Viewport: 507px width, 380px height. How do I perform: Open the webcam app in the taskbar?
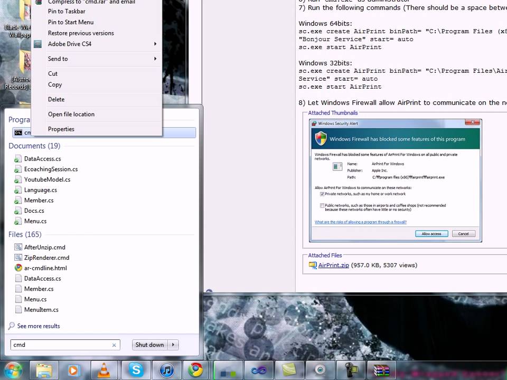(320, 370)
